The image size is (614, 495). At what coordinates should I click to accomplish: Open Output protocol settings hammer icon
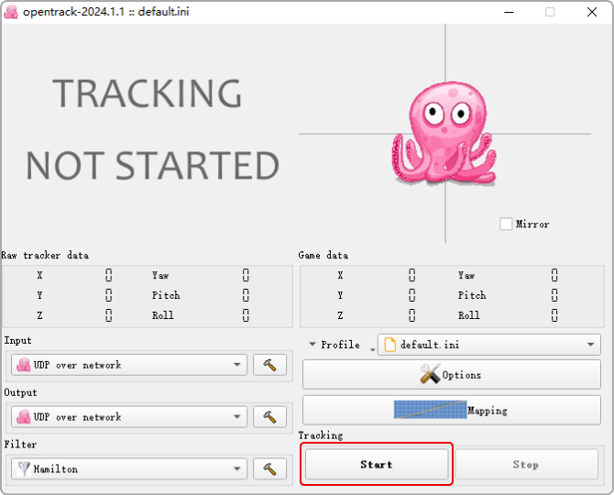click(269, 417)
